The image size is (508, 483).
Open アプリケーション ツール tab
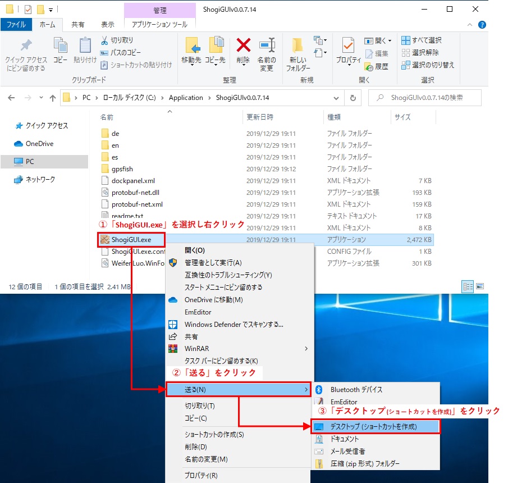[x=160, y=25]
